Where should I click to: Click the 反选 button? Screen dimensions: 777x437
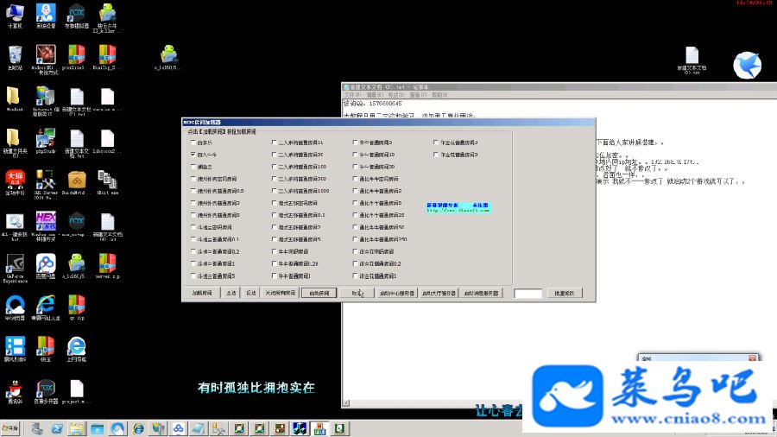click(x=251, y=294)
